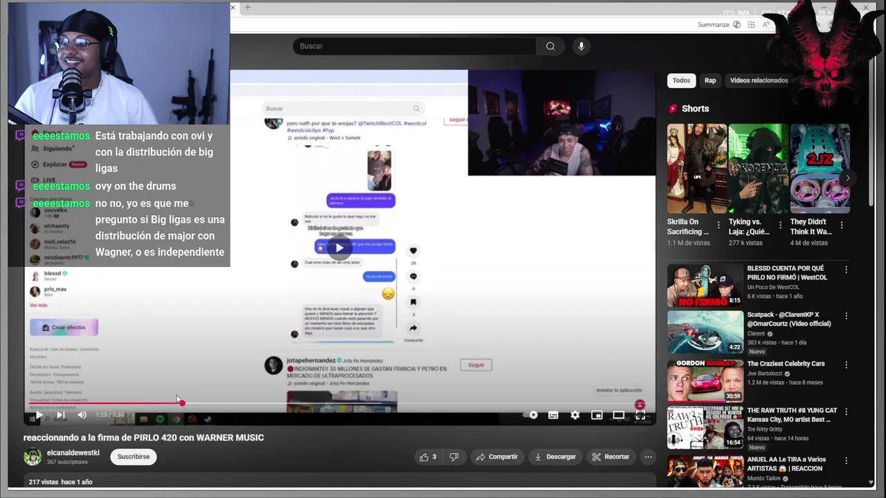This screenshot has height=498, width=886.
Task: Open the browser extensions icon
Action: pyautogui.click(x=751, y=24)
